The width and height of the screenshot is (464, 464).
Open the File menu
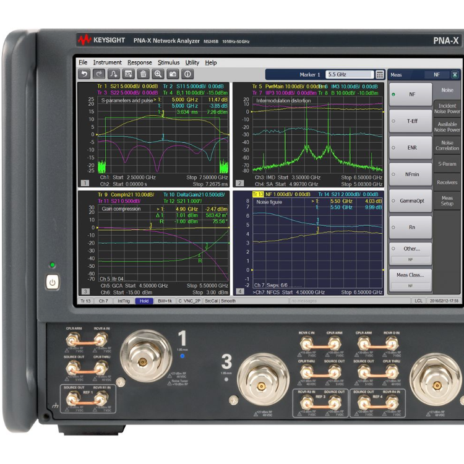tap(83, 62)
